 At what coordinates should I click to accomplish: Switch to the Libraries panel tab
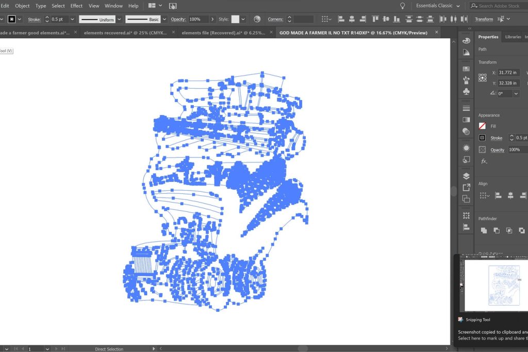[x=513, y=37]
